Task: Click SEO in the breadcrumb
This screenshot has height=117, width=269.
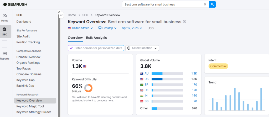Action: (x=85, y=15)
